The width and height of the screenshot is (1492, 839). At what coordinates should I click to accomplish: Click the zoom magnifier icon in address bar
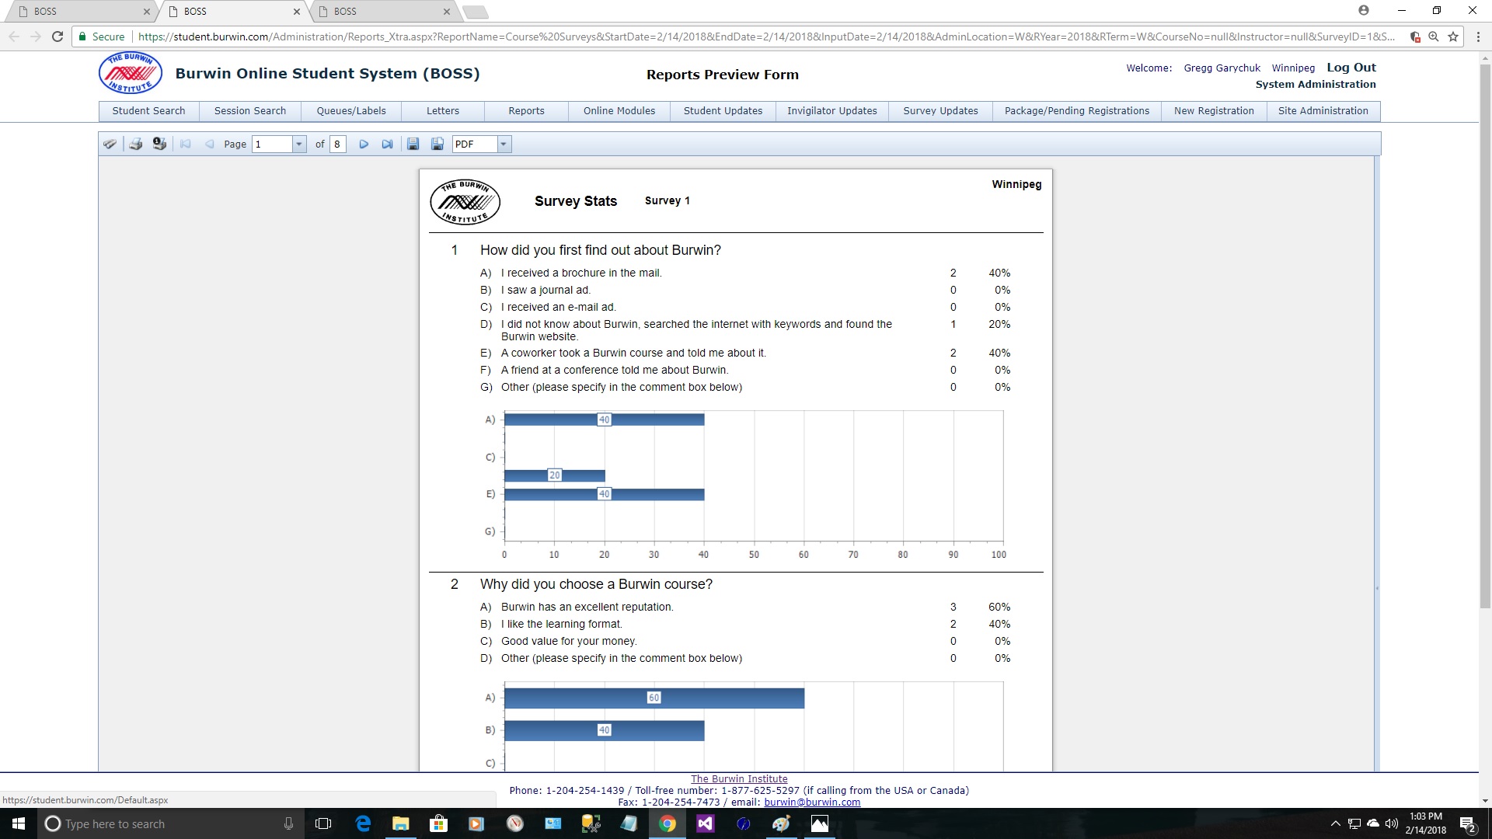pos(1434,37)
